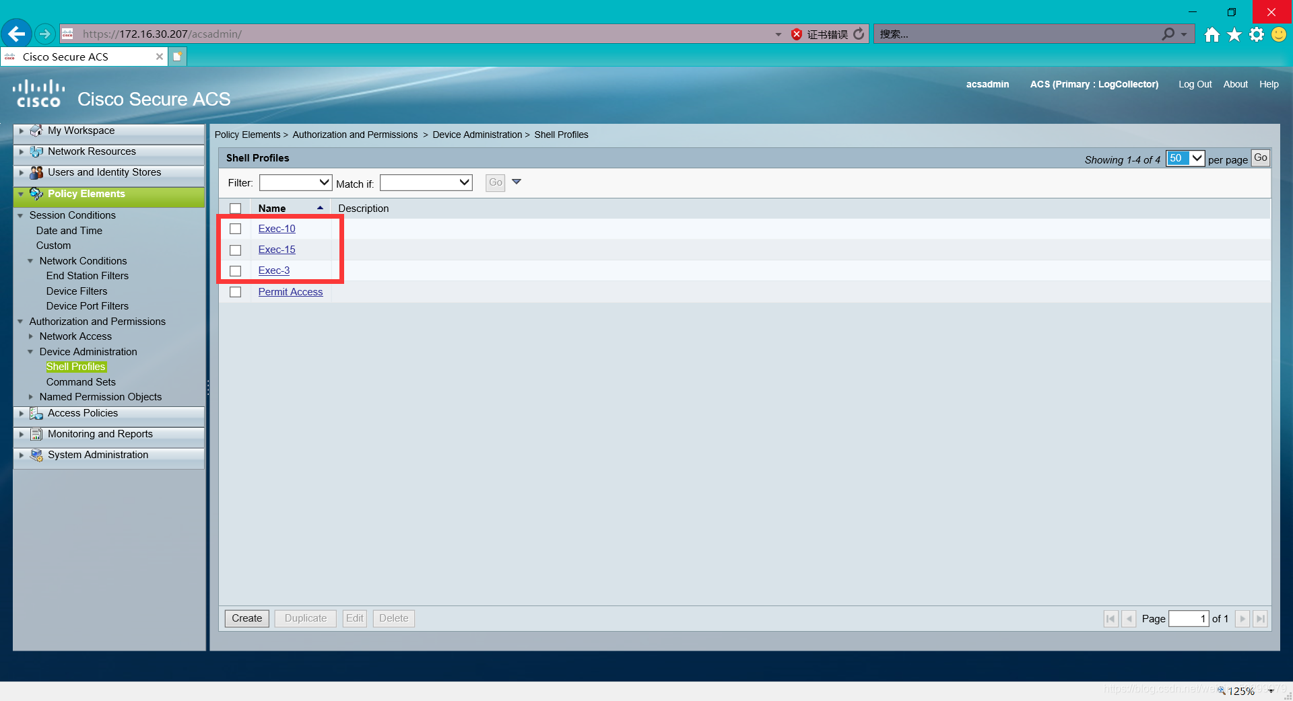
Task: Expand the My Workspace section
Action: pyautogui.click(x=22, y=131)
